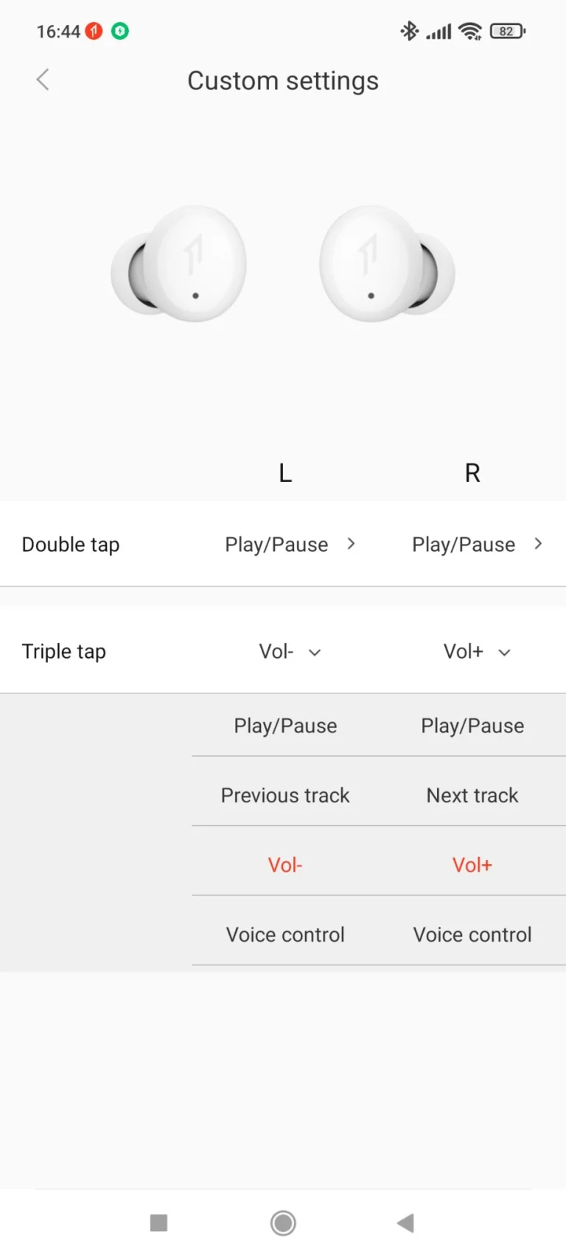Select Play/Pause for right triple tap
Viewport: 566px width, 1257px height.
pyautogui.click(x=472, y=726)
